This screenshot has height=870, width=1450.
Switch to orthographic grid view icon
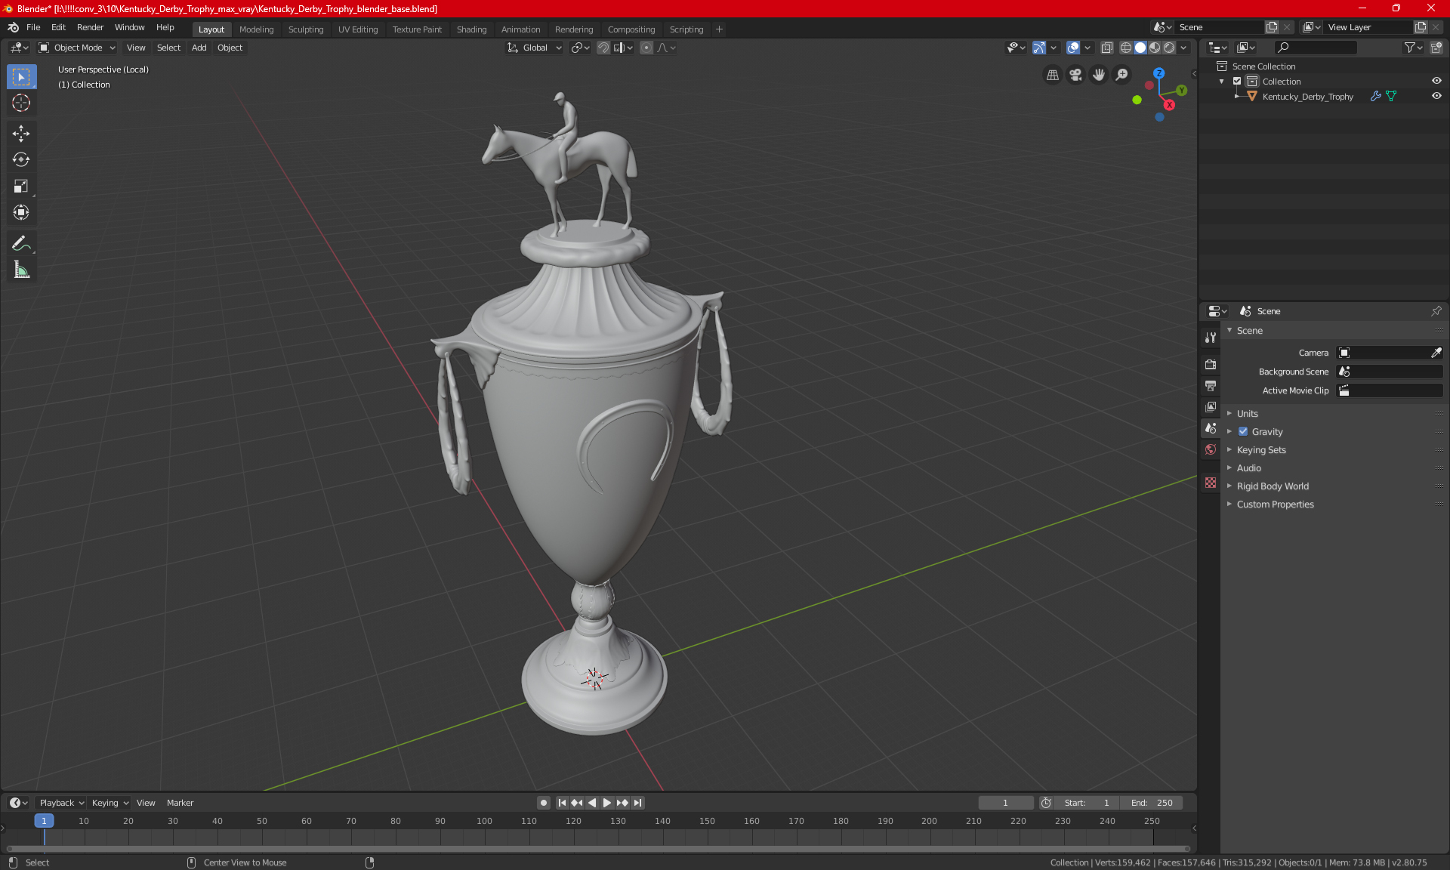tap(1052, 75)
